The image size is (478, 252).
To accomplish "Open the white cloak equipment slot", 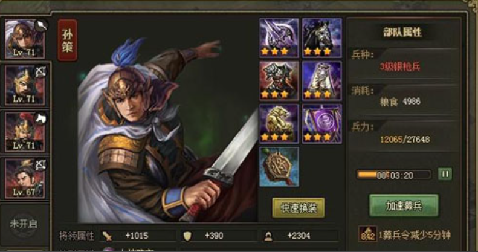I will 322,81.
